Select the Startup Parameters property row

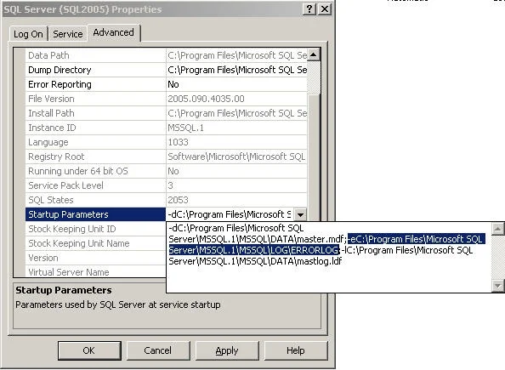pos(96,214)
